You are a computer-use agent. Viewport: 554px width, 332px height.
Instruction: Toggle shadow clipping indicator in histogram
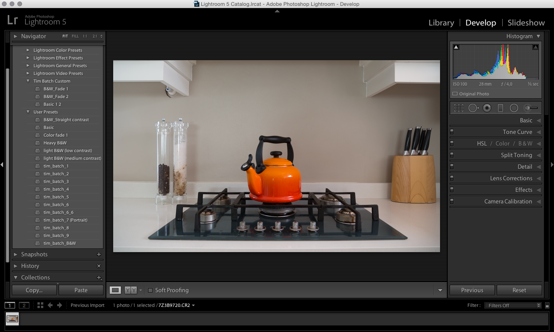(456, 47)
